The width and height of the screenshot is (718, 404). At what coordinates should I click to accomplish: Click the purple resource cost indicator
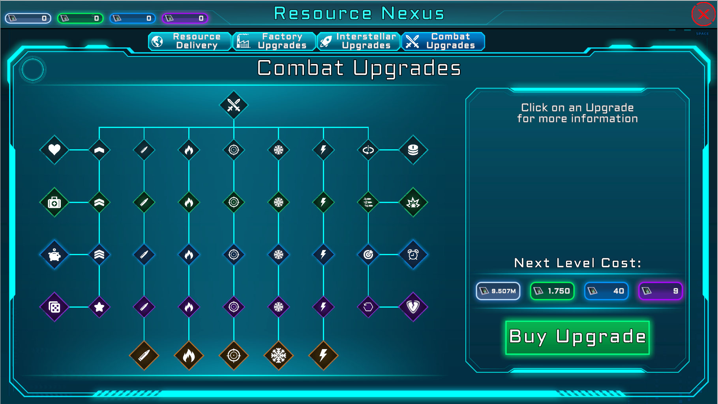coord(660,291)
